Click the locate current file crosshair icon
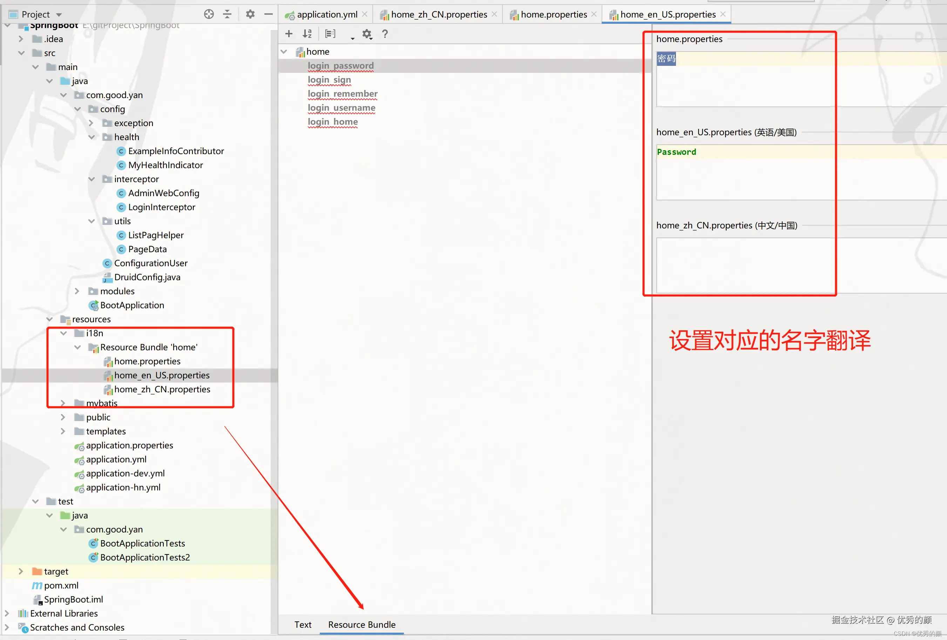 pyautogui.click(x=209, y=14)
